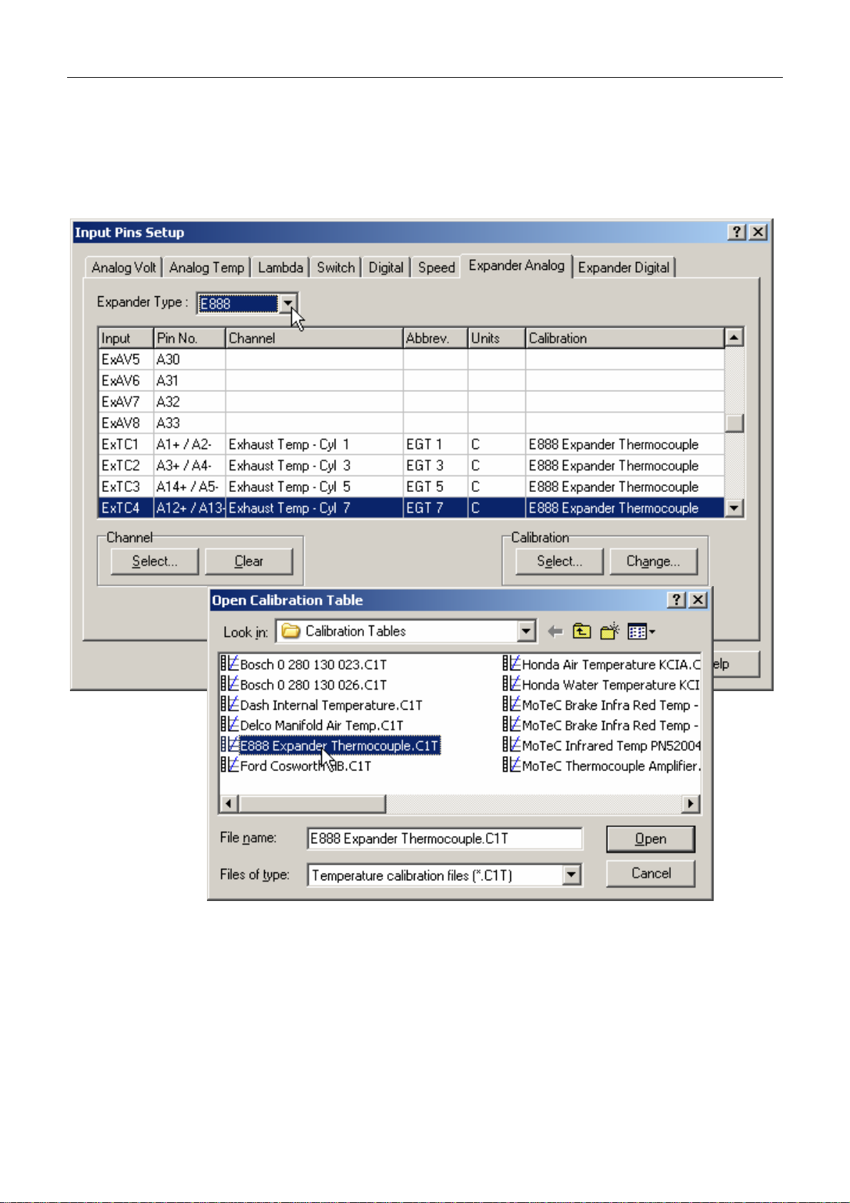Switch to the Analog Temp tab
The image size is (850, 1203).
[206, 268]
